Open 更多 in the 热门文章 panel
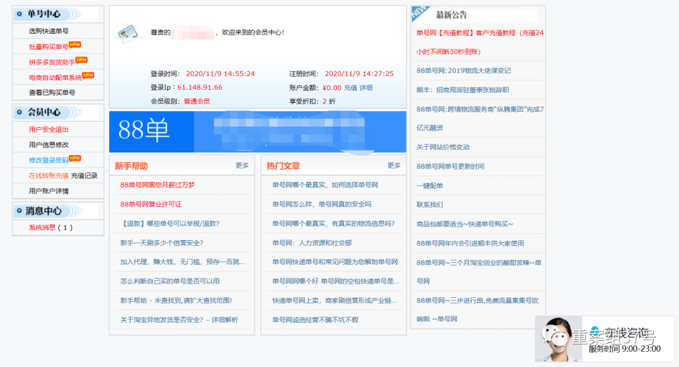Viewport: 679px width, 367px height. [x=394, y=166]
